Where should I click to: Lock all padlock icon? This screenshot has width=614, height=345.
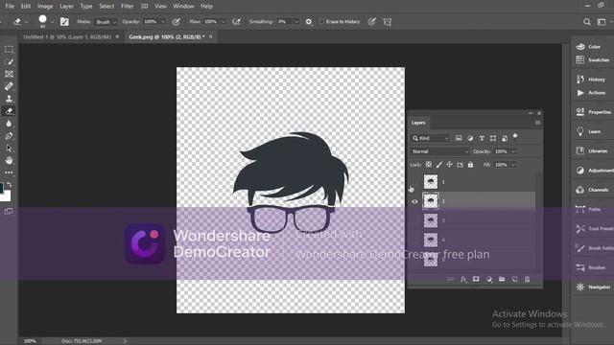click(470, 165)
